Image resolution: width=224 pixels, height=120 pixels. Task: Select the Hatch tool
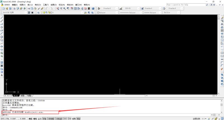[x=2, y=62]
